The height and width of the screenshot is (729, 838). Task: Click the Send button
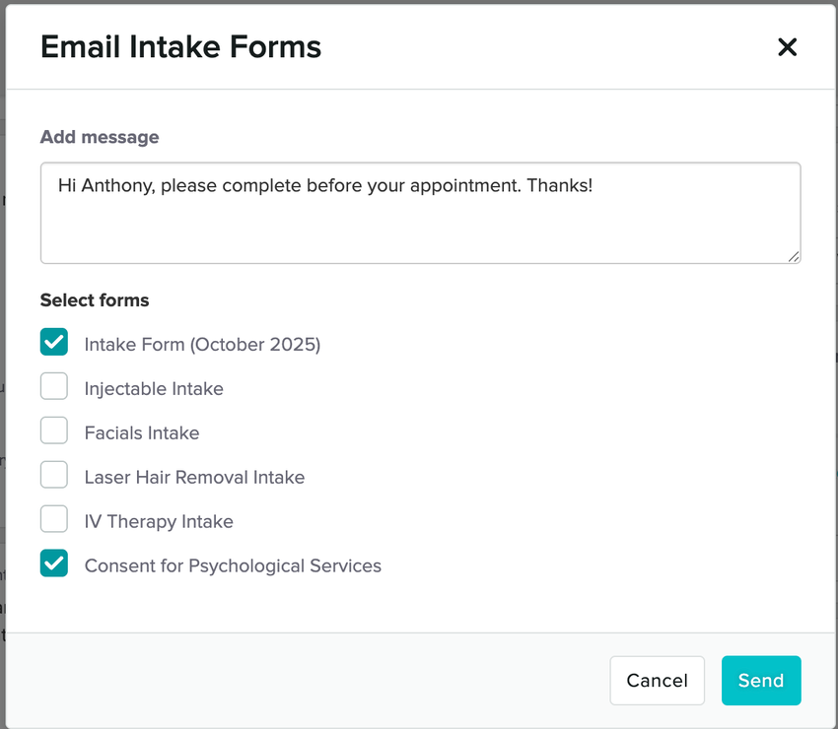click(760, 681)
